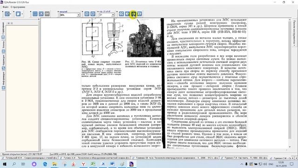Select the second view mode icon
Image resolution: width=298 pixels, height=168 pixels.
point(41,14)
